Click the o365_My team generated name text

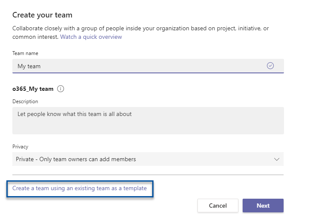pos(33,89)
